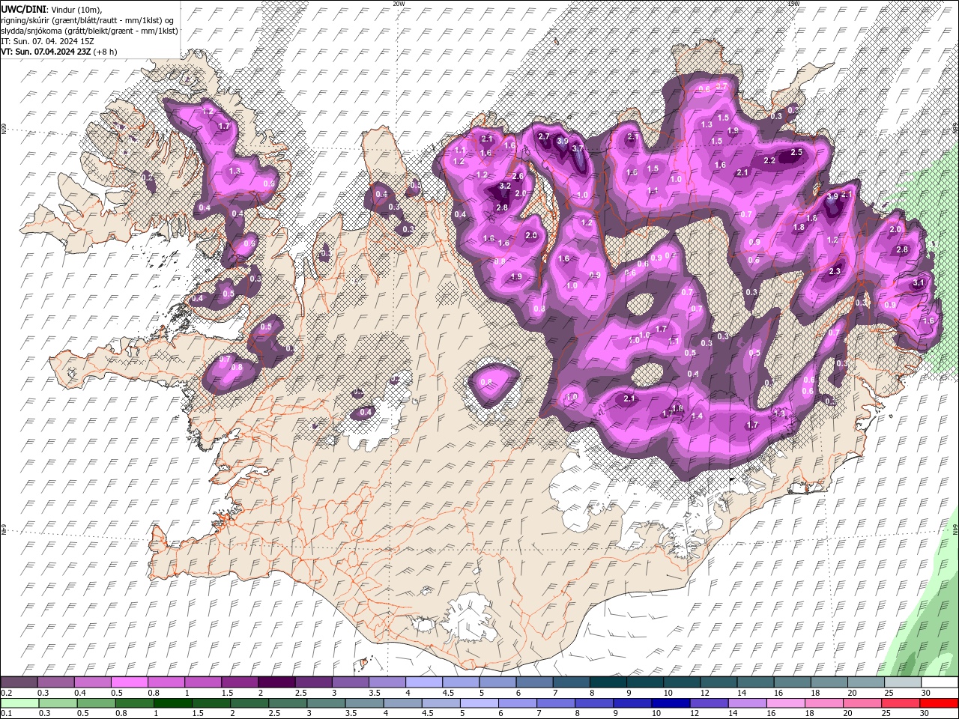
Task: Click the 3.2 snowfall value on the map
Action: (505, 186)
